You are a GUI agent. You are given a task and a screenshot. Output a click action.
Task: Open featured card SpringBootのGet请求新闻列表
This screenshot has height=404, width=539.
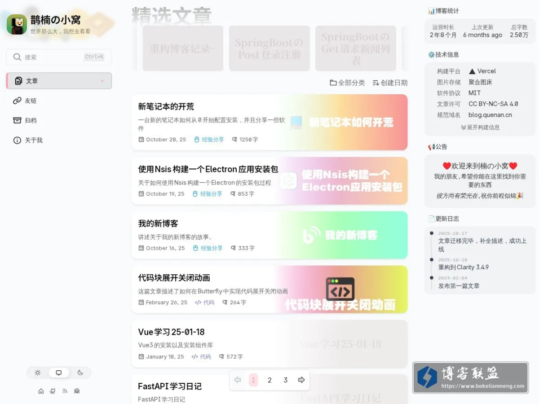point(356,48)
